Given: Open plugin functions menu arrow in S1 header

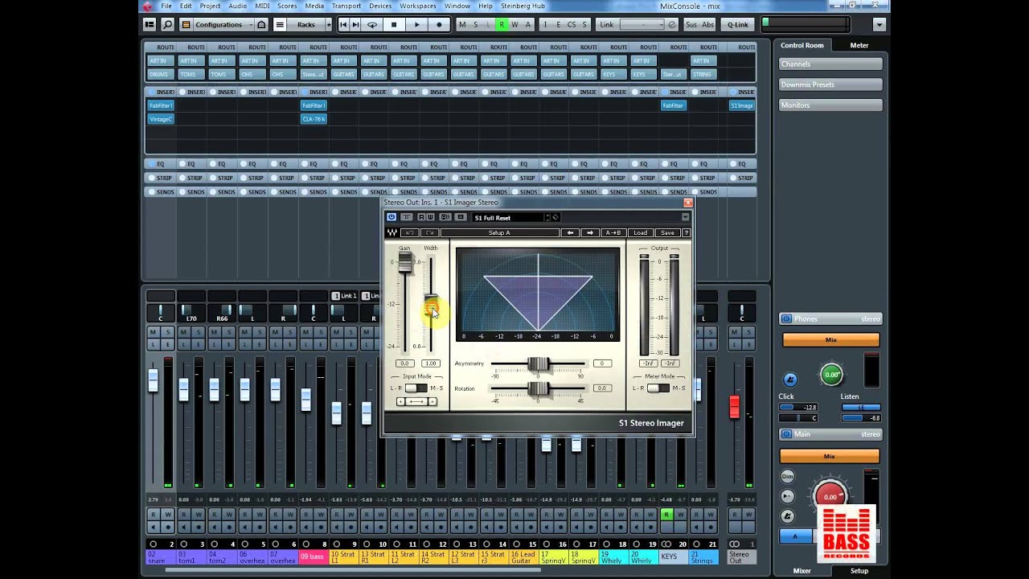Looking at the screenshot, I should (x=686, y=217).
